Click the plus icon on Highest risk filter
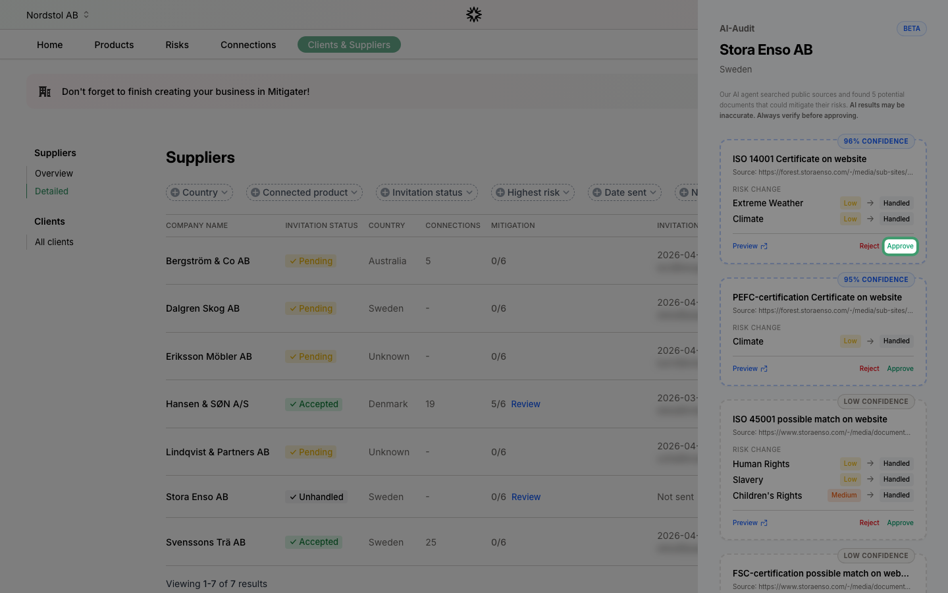Screen dimensions: 948x593 (x=500, y=192)
